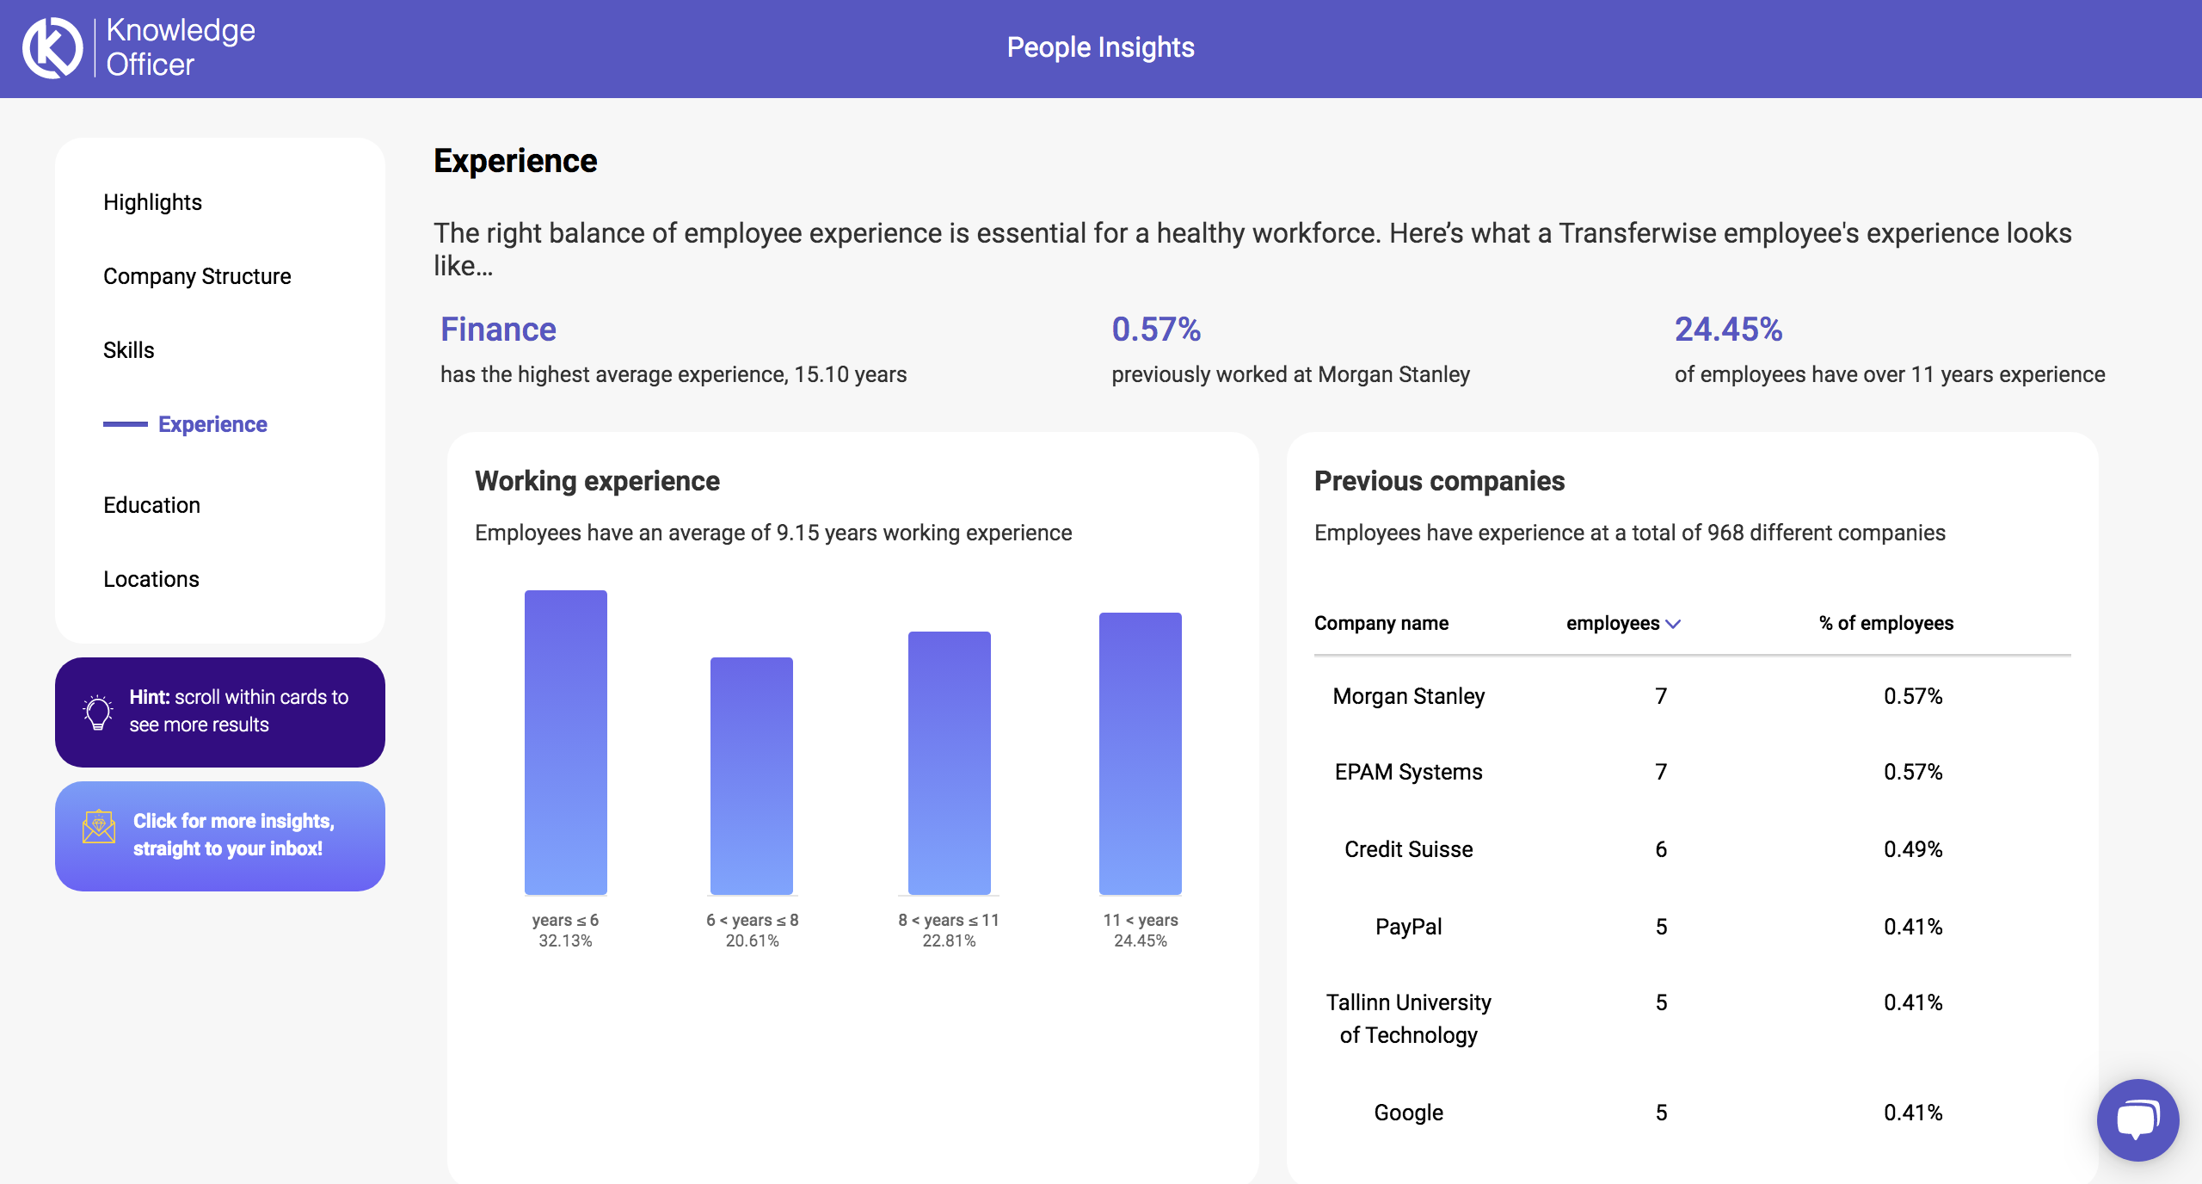Open the Locations section

tap(151, 578)
